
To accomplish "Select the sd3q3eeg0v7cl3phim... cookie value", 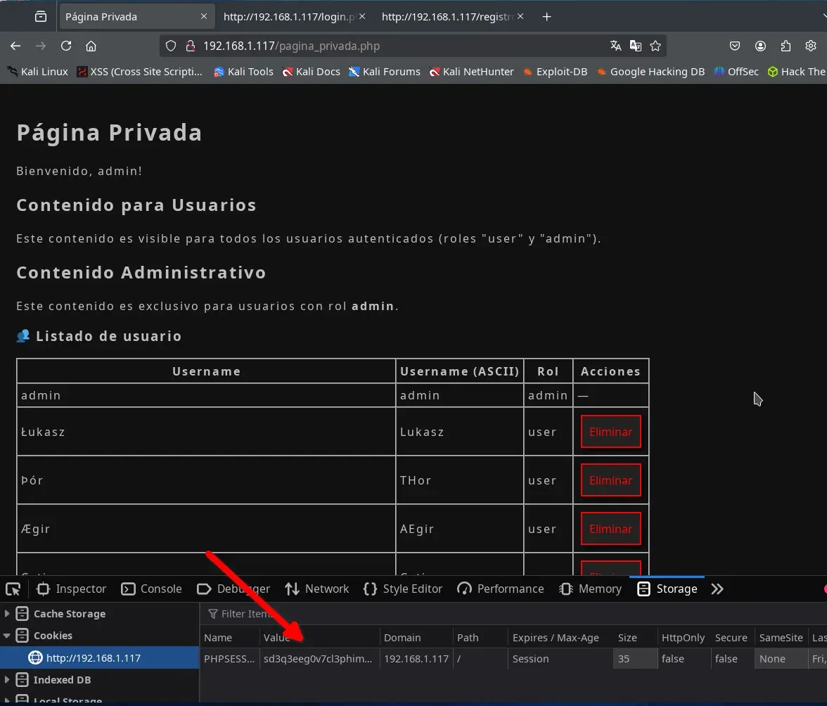I will pos(319,659).
